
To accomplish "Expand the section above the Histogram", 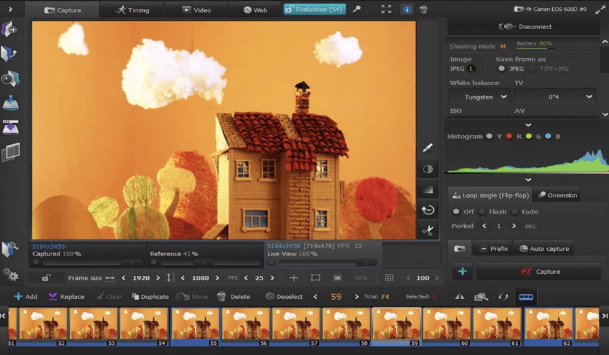I will 528,125.
